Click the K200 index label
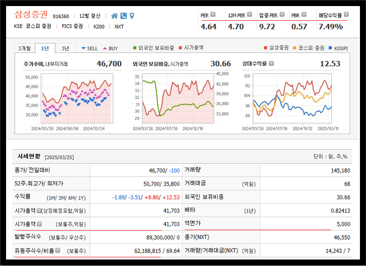 tap(99, 27)
